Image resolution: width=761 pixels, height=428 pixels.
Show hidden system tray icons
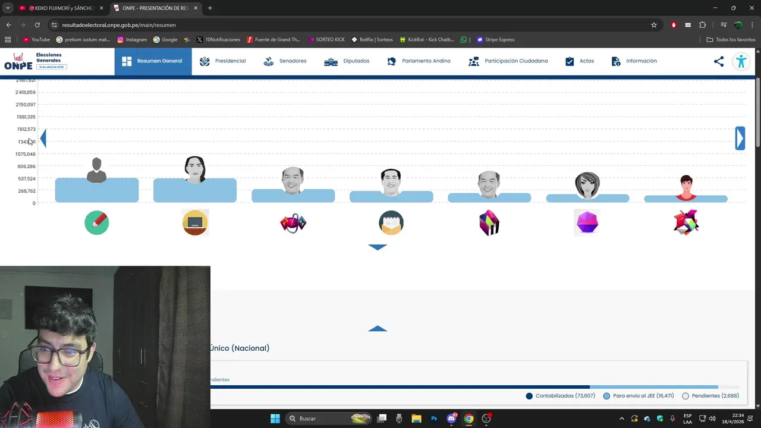click(622, 418)
